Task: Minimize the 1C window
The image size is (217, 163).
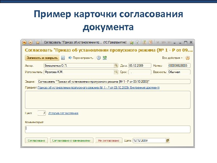Action: click(x=180, y=43)
